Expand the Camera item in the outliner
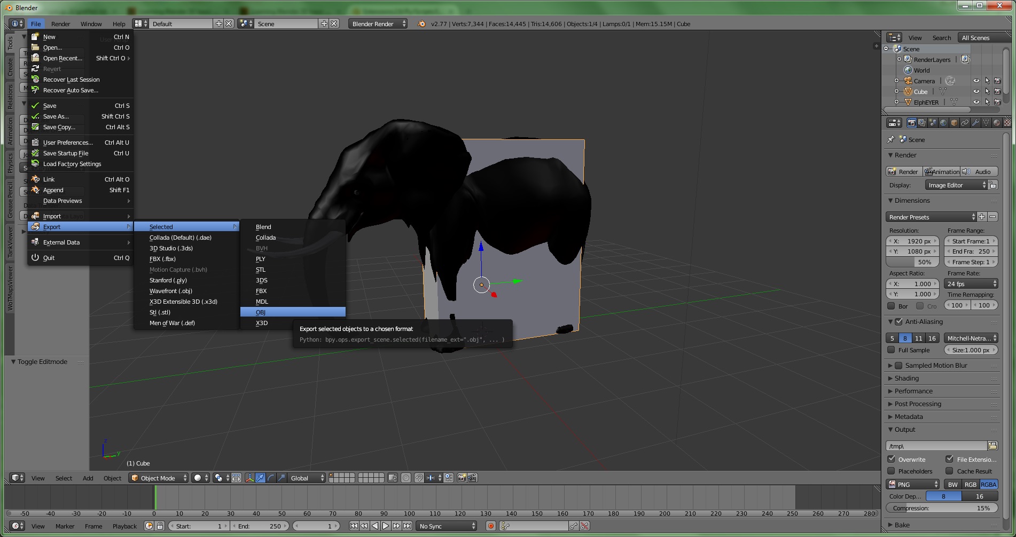This screenshot has width=1016, height=537. pos(897,81)
